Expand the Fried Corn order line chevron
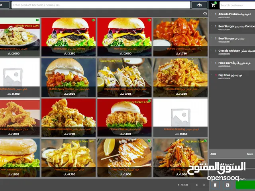The height and width of the screenshot is (191, 255). tap(211, 62)
